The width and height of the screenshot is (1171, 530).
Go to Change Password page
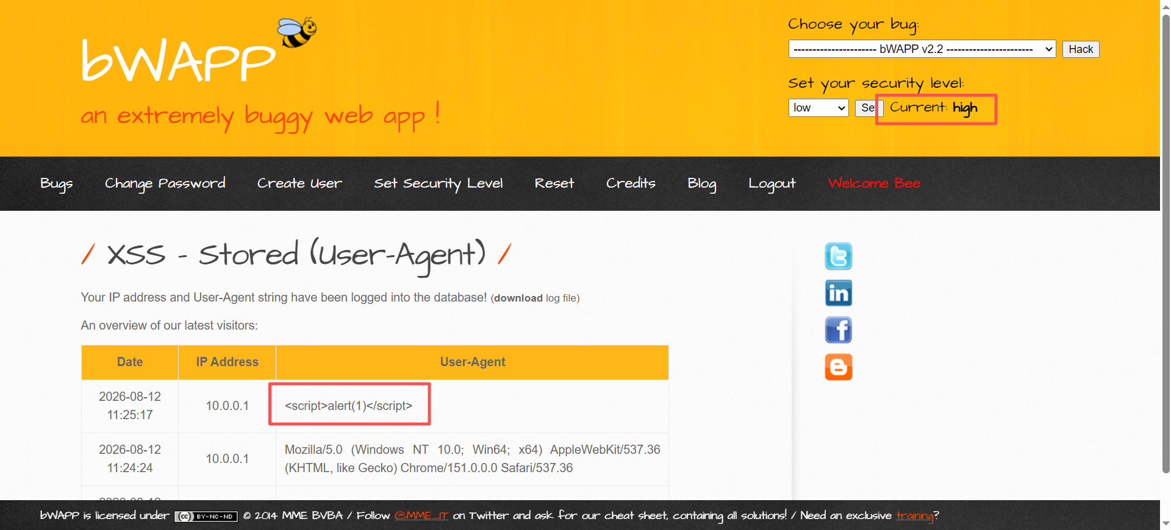[x=165, y=183]
